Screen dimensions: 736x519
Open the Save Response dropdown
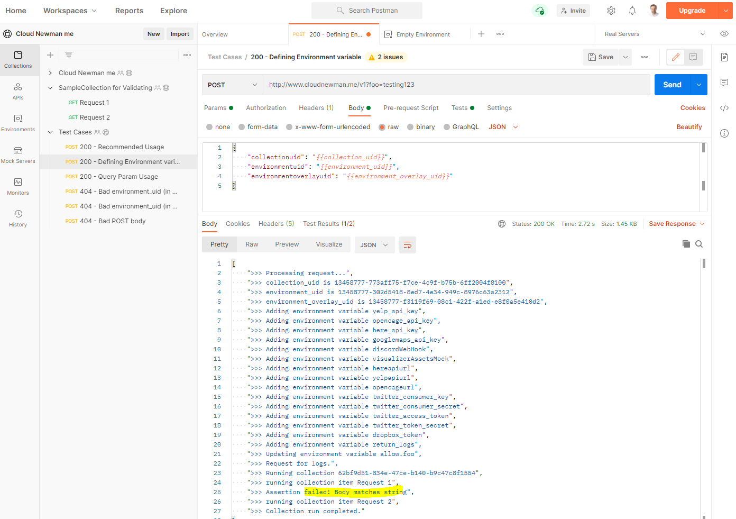click(x=677, y=224)
